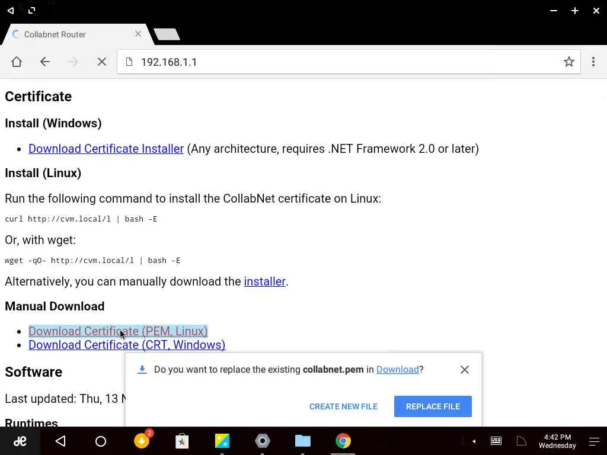Open the Download folder link in dialog
The image size is (607, 455).
(398, 370)
